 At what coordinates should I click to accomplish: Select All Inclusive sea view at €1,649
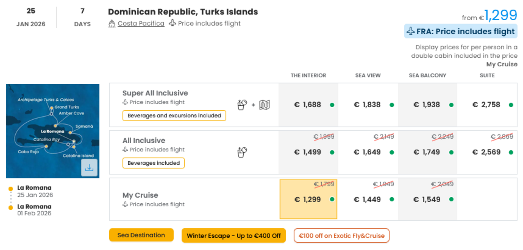tap(368, 152)
